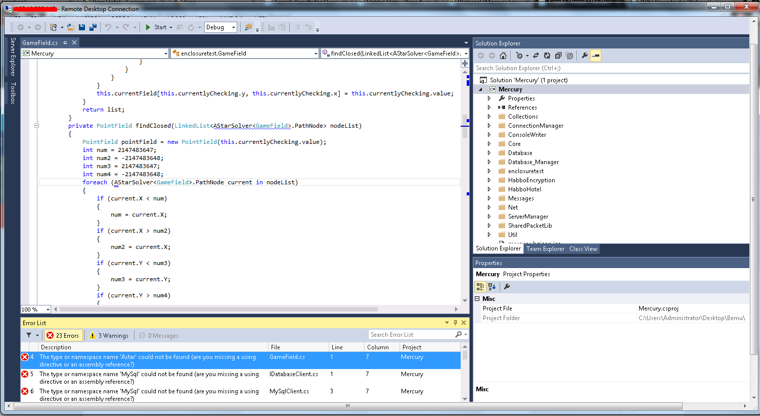This screenshot has width=760, height=416.
Task: Click the Error List auto-hide pin icon
Action: (455, 323)
